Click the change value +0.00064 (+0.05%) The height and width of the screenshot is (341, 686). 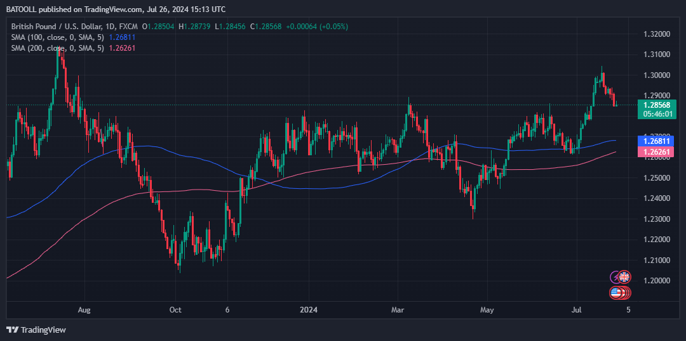click(317, 26)
